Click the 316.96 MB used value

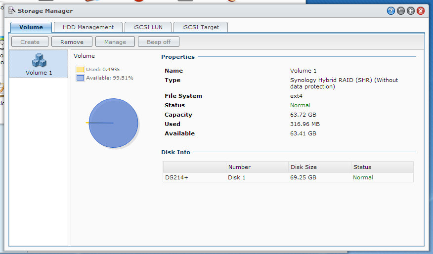click(x=305, y=124)
